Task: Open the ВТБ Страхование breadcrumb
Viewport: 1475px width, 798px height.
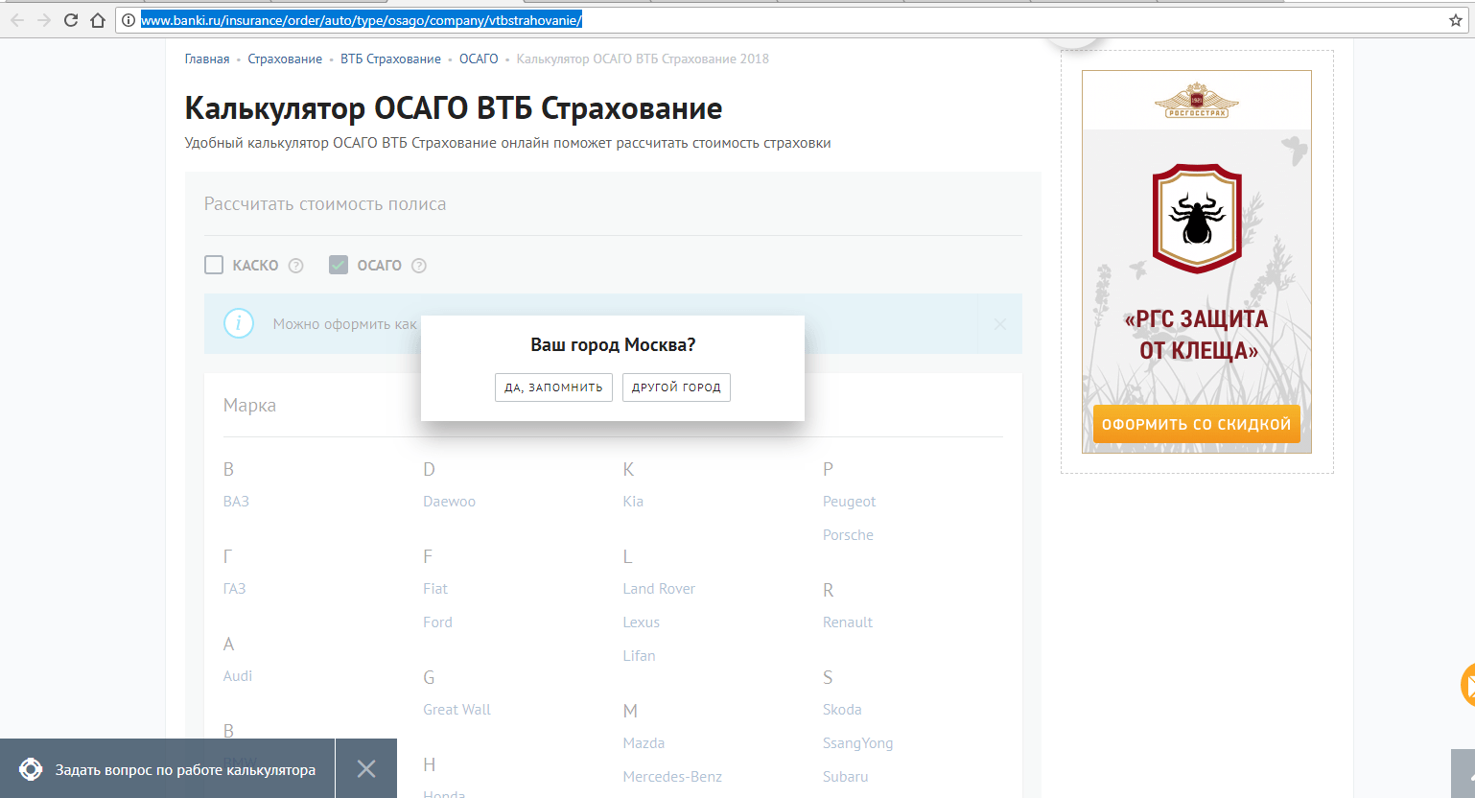Action: point(390,59)
